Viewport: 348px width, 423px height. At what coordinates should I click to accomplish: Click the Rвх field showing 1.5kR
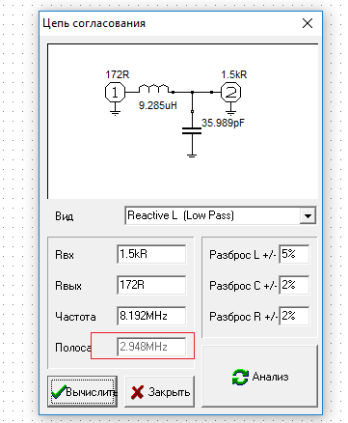151,254
